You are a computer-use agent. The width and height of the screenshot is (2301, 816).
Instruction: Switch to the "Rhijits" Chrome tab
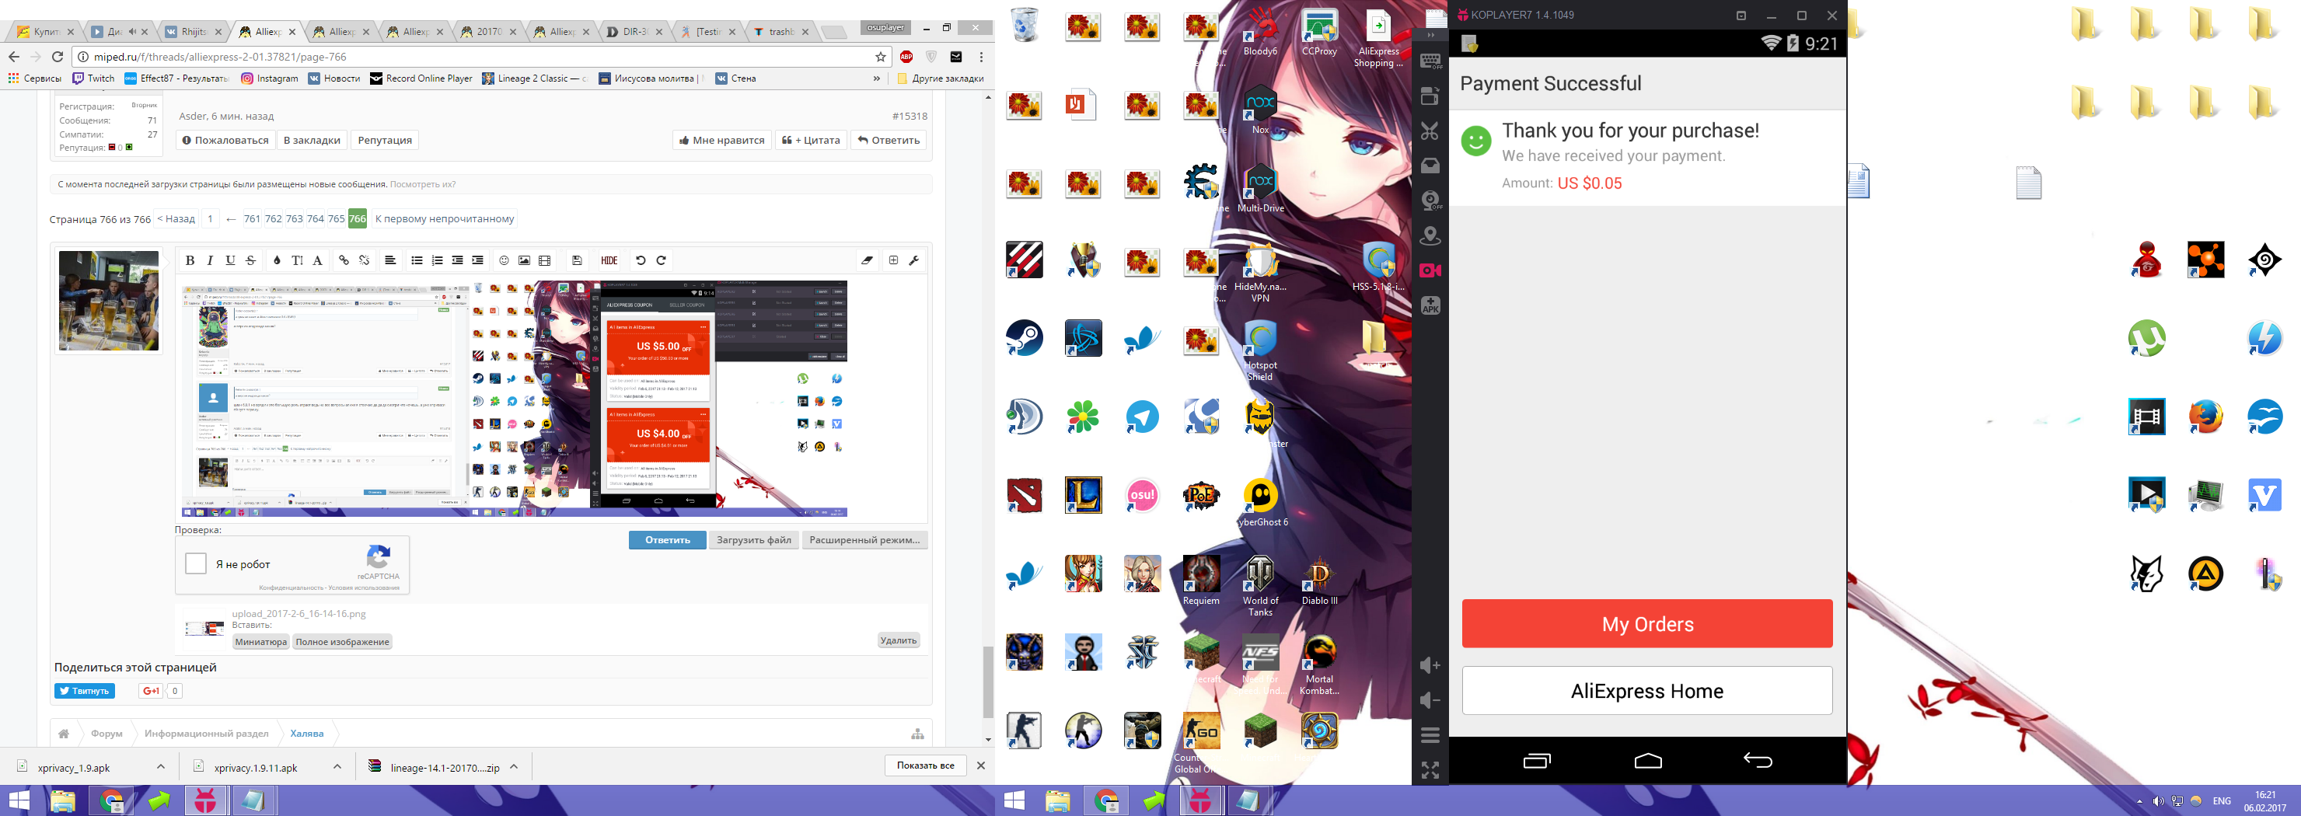tap(194, 31)
